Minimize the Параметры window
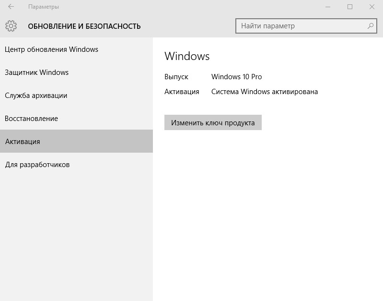Screen dimensions: 383x301 coord(327,7)
